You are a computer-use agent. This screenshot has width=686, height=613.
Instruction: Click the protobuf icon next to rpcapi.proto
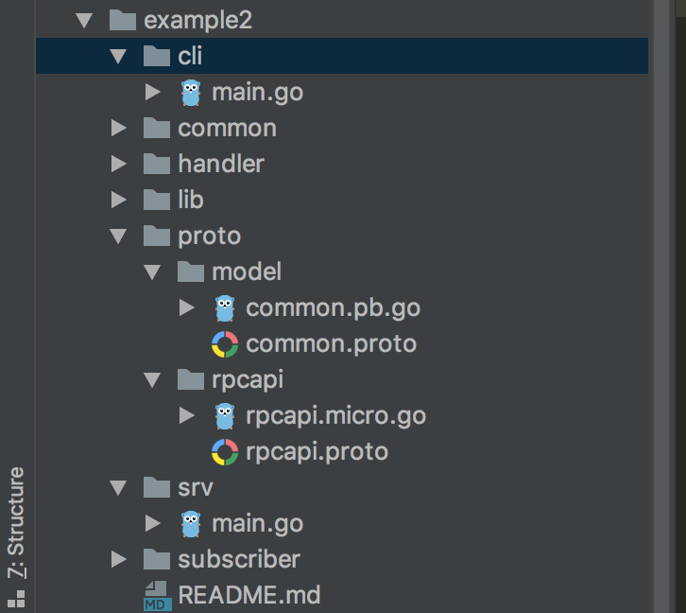(224, 452)
